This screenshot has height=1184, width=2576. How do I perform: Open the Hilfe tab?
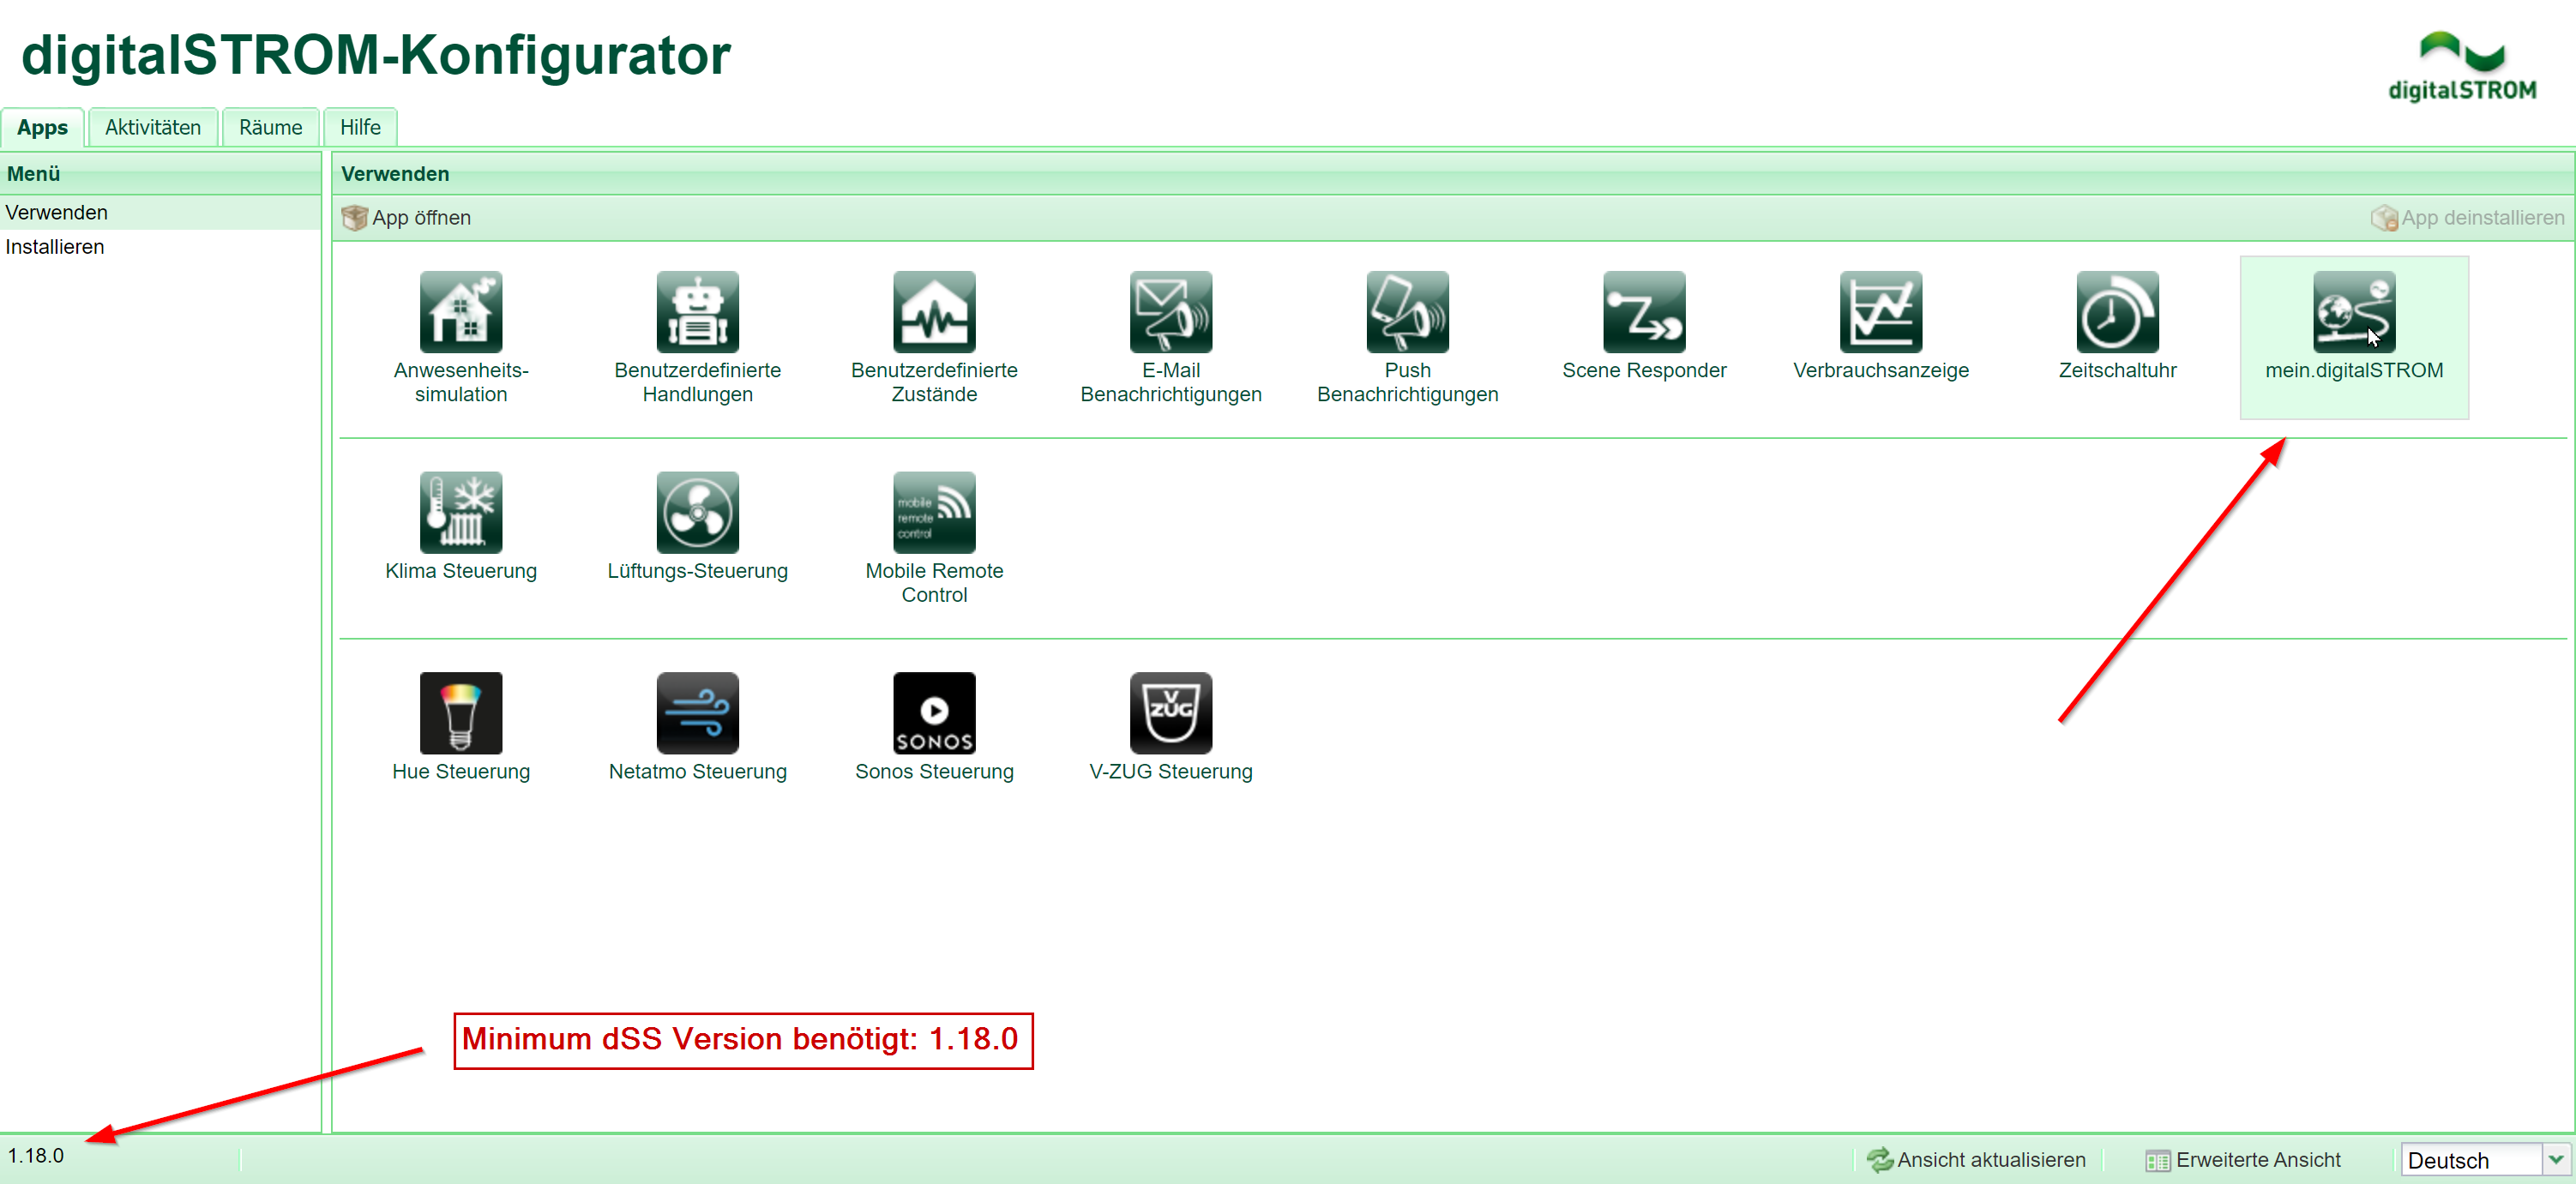[360, 127]
